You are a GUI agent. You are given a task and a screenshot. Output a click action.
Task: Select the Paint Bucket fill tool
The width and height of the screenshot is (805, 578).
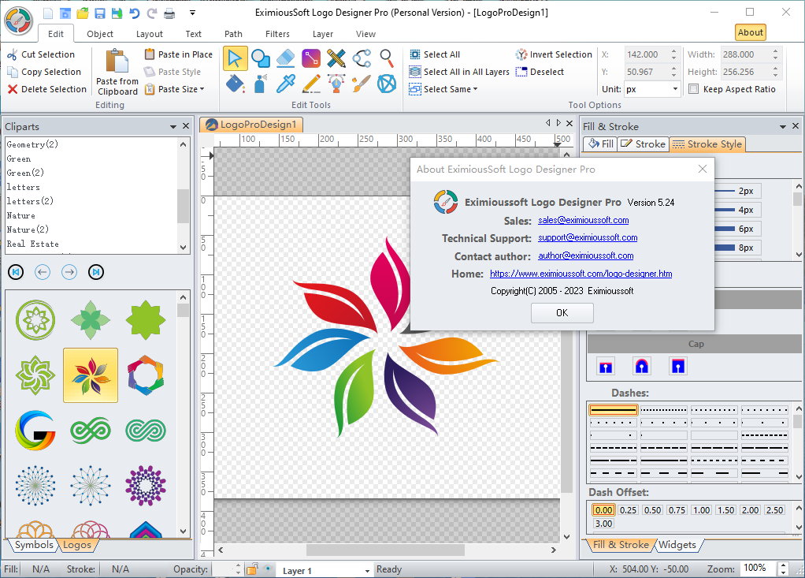pyautogui.click(x=236, y=83)
